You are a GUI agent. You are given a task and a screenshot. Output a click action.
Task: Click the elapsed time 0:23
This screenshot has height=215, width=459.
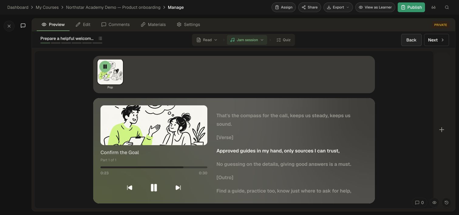click(104, 173)
